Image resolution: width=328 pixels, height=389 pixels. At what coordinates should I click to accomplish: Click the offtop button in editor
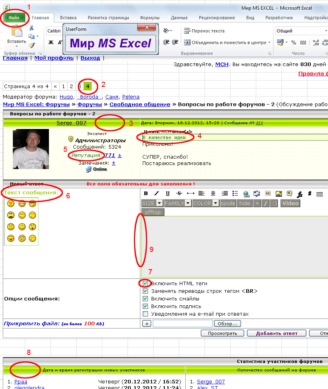click(x=153, y=212)
